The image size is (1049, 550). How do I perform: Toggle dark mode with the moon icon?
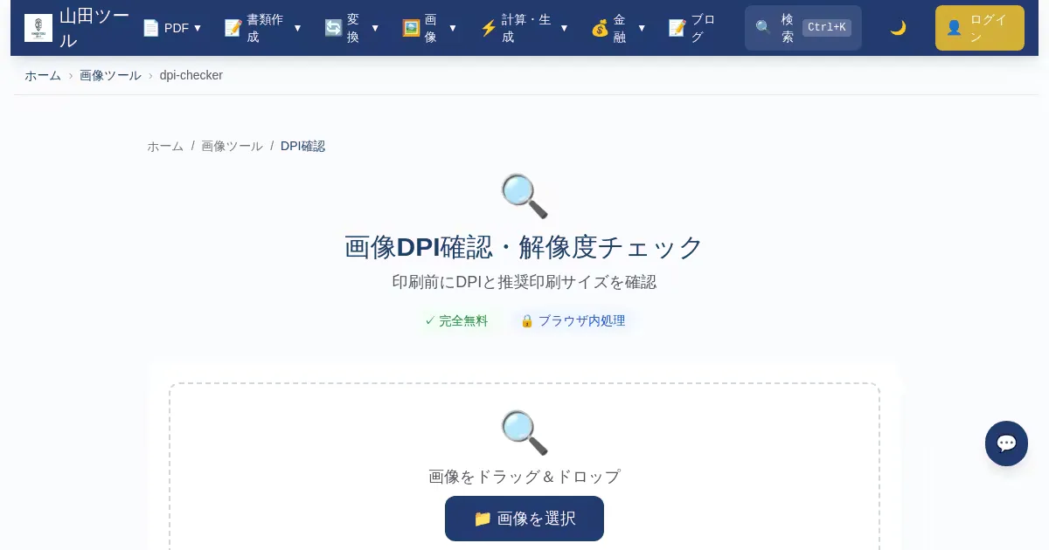tap(898, 28)
